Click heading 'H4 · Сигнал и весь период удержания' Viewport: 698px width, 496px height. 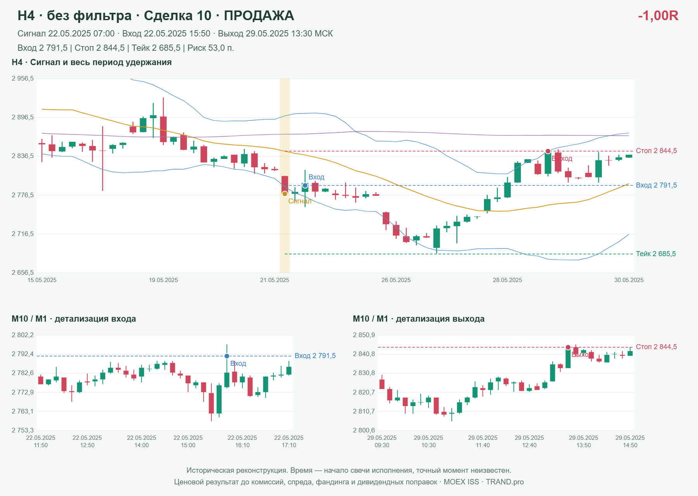coord(92,62)
